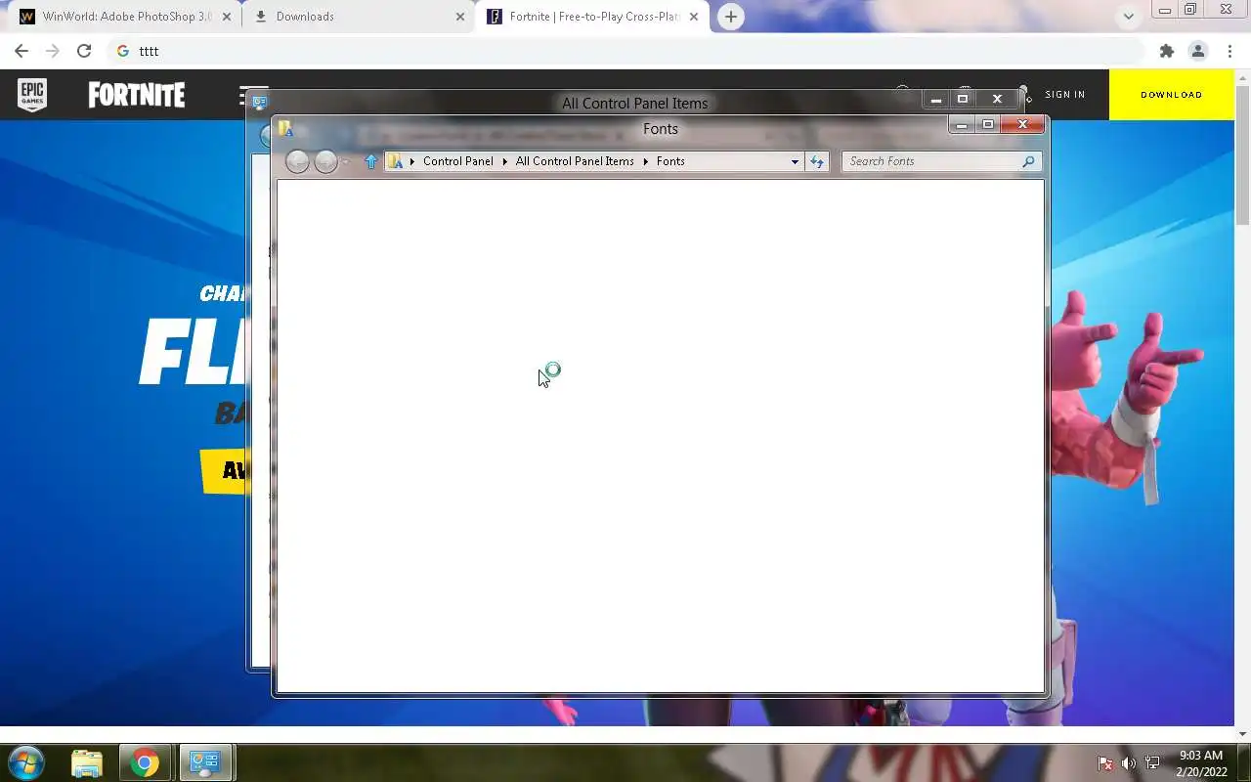Open Chrome extensions puzzle icon

(1166, 51)
